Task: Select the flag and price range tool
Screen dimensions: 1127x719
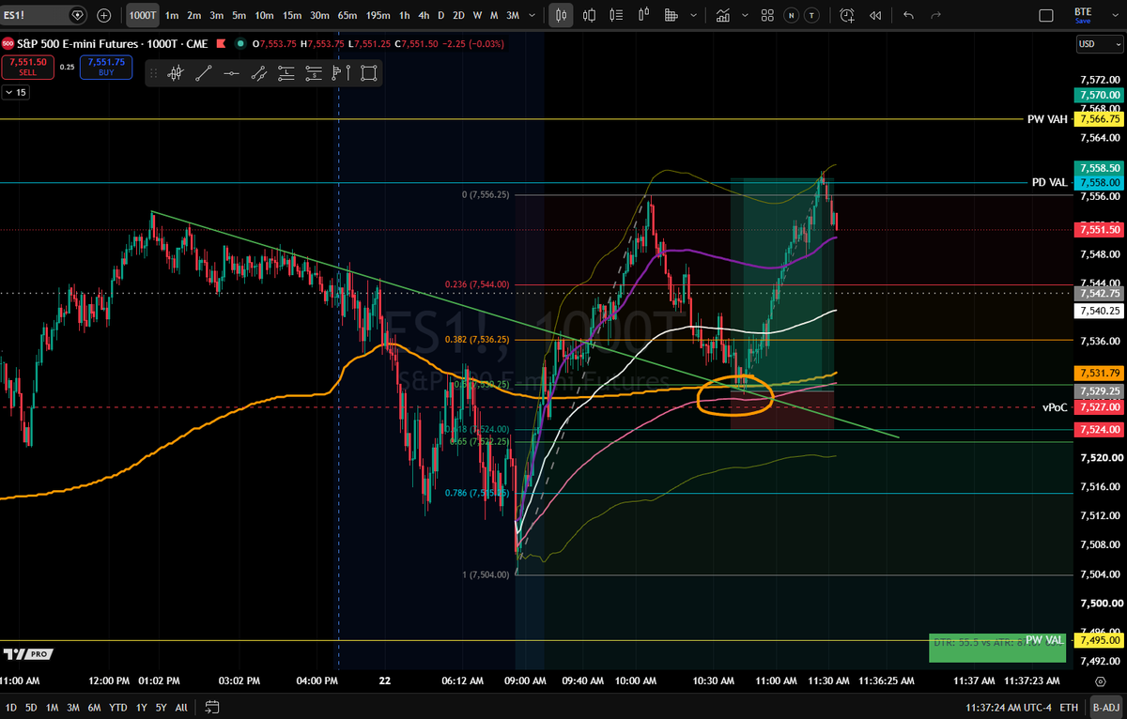Action: click(341, 73)
